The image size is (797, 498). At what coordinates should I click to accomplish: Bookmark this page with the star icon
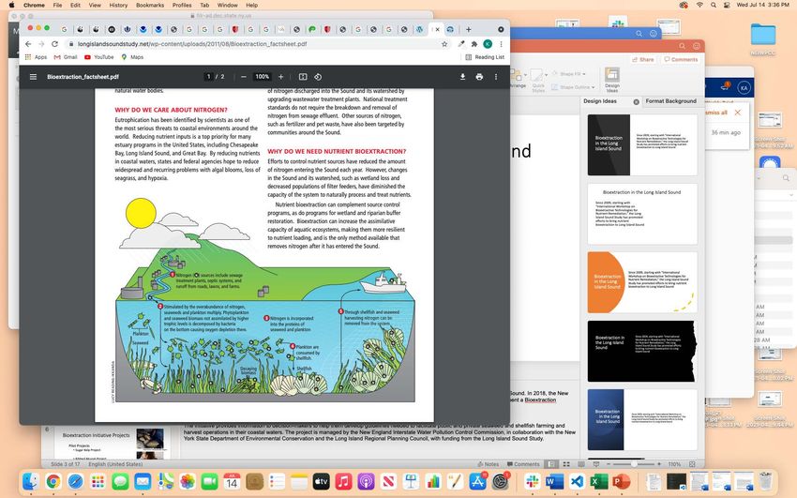(444, 44)
